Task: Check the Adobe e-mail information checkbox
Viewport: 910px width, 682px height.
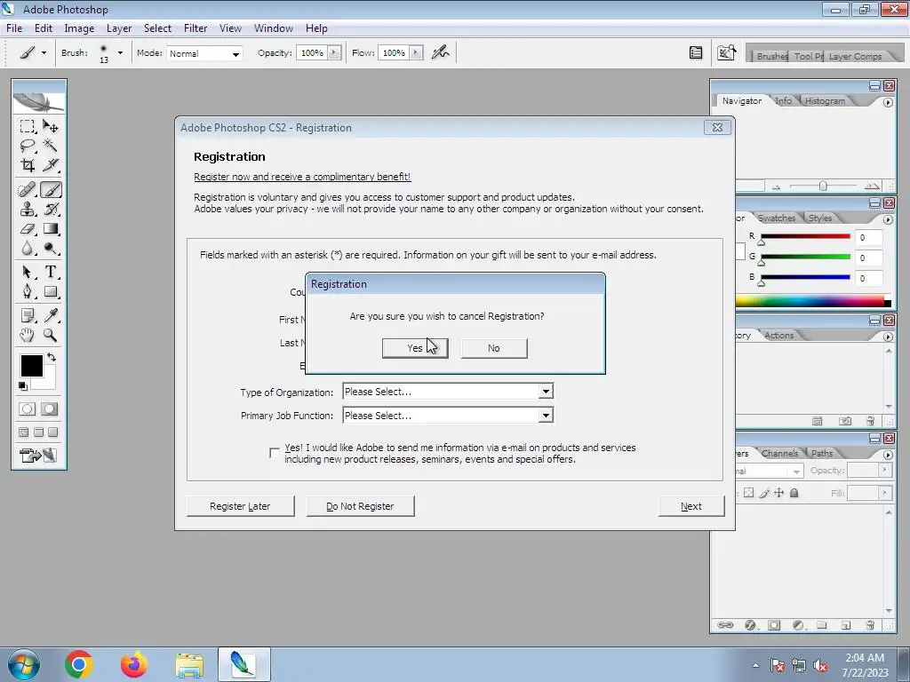Action: (x=275, y=453)
